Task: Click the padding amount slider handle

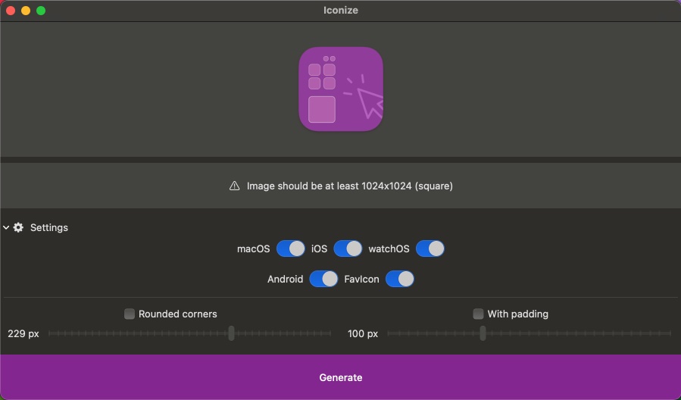Action: 483,333
